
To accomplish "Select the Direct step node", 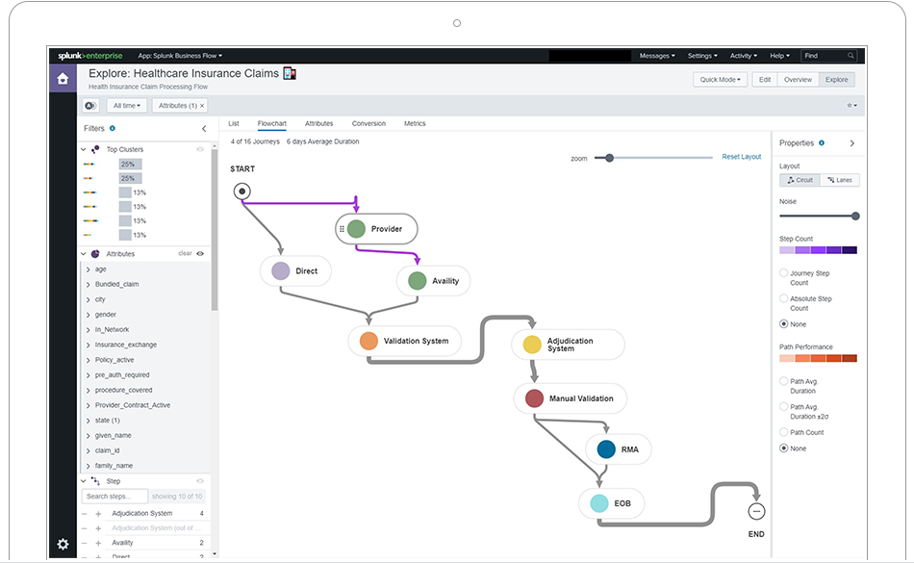I will tap(295, 271).
